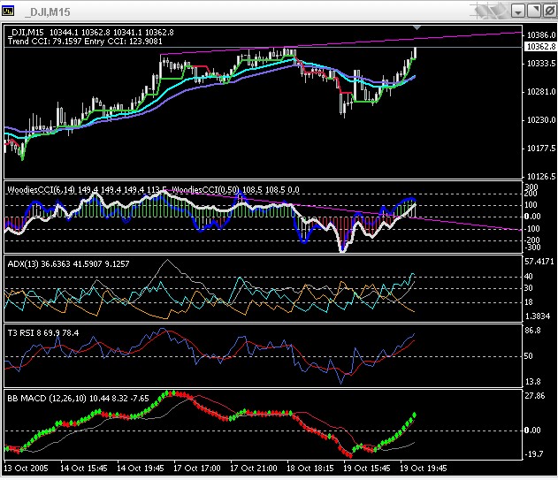Click the 50 level on RSI scale
The image size is (558, 480).
tap(529, 356)
